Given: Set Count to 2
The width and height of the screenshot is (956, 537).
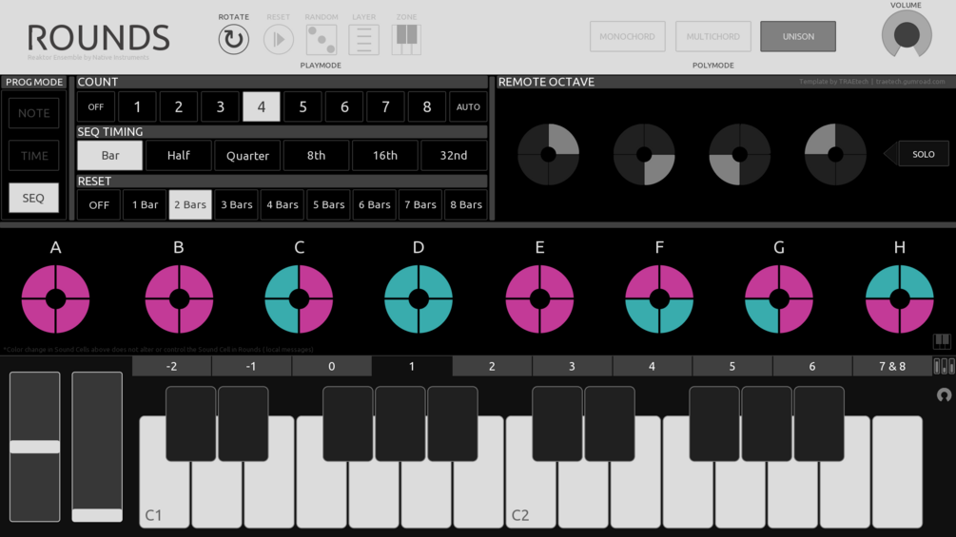Looking at the screenshot, I should pos(179,106).
